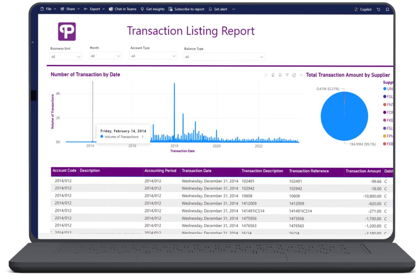Click the filters icon on chart header
This screenshot has width=416, height=279.
click(x=287, y=75)
